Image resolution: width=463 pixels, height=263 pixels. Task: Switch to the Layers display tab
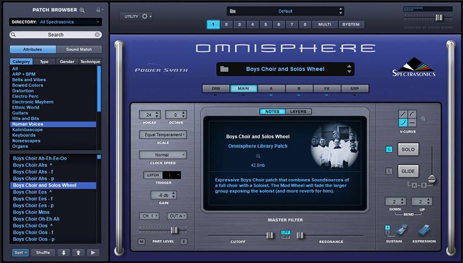[x=298, y=112]
